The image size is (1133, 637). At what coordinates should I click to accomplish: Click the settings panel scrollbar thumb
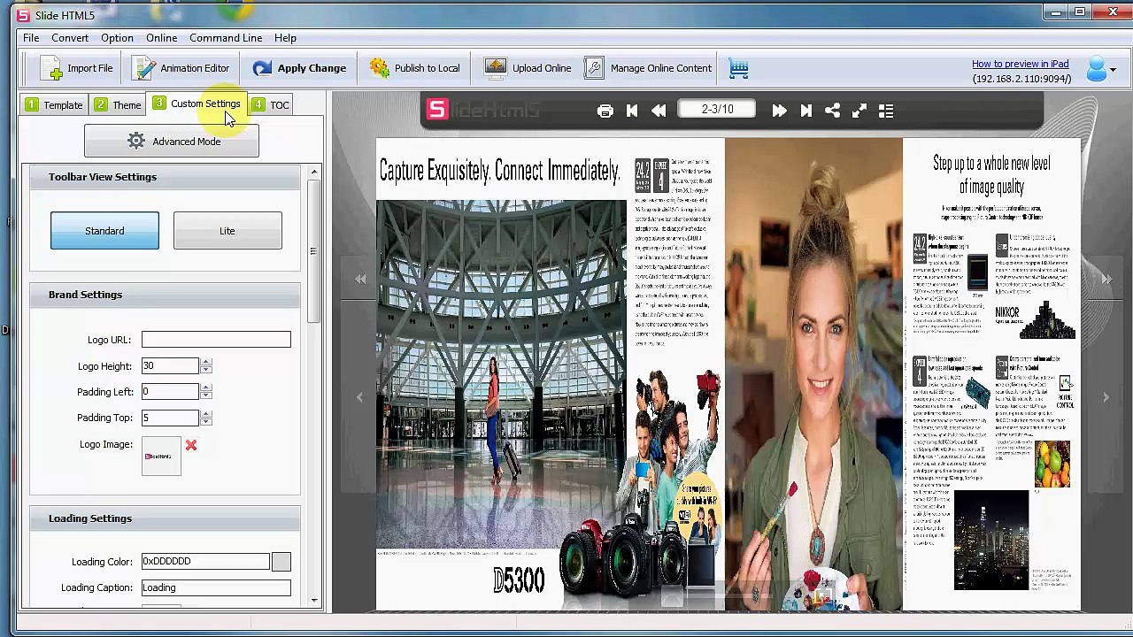point(313,251)
